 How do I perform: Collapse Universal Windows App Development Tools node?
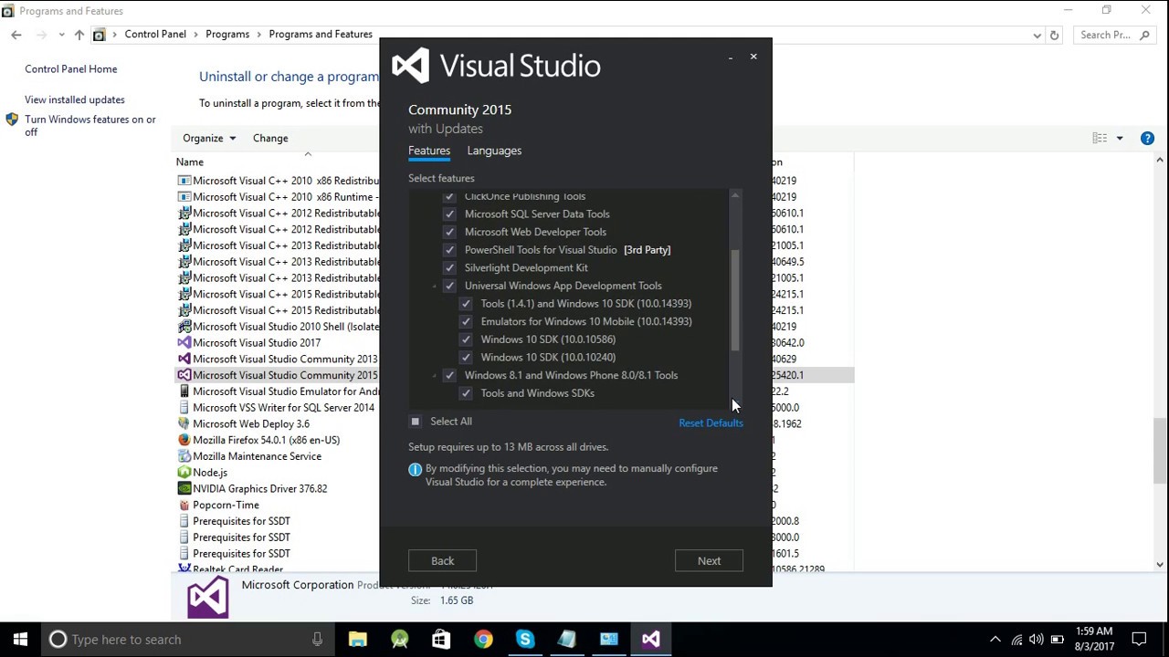tap(435, 287)
